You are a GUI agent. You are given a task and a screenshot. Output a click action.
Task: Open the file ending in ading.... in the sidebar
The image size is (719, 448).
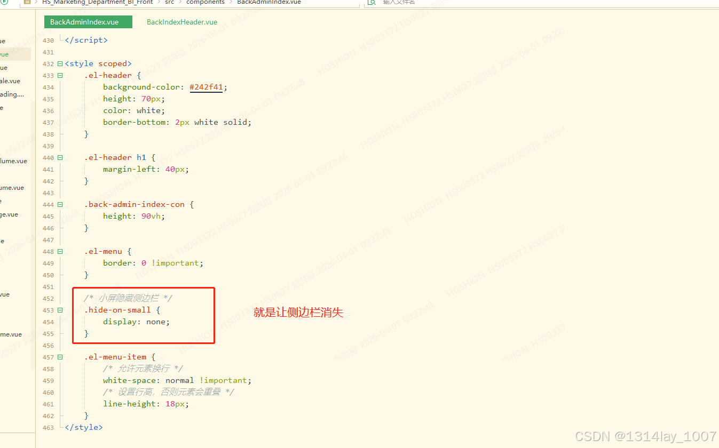pyautogui.click(x=12, y=94)
